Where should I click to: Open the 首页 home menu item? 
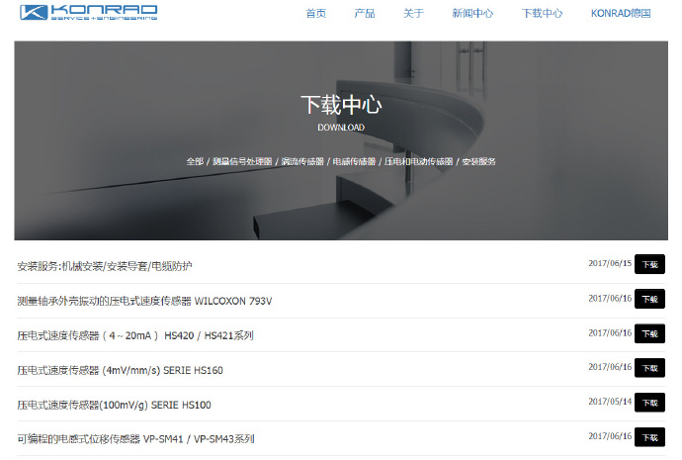coord(315,14)
